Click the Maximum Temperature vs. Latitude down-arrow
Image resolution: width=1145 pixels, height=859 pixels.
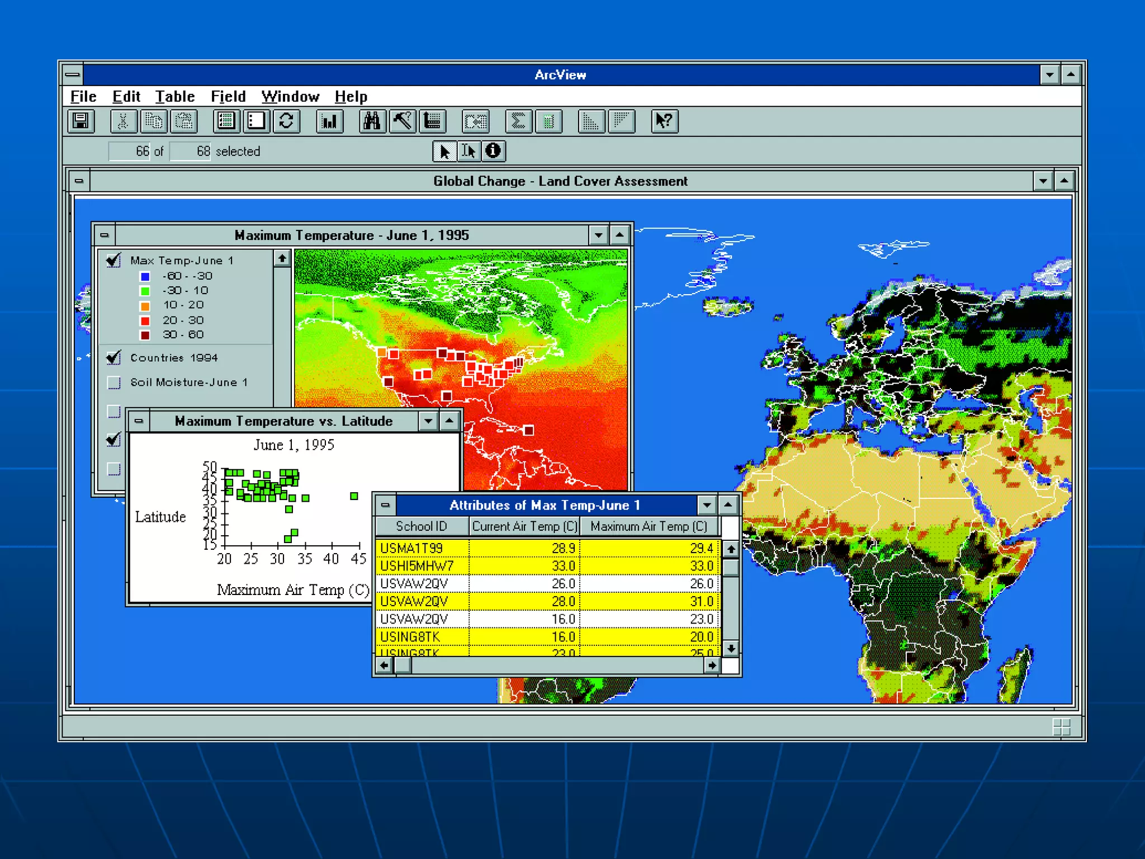(428, 421)
